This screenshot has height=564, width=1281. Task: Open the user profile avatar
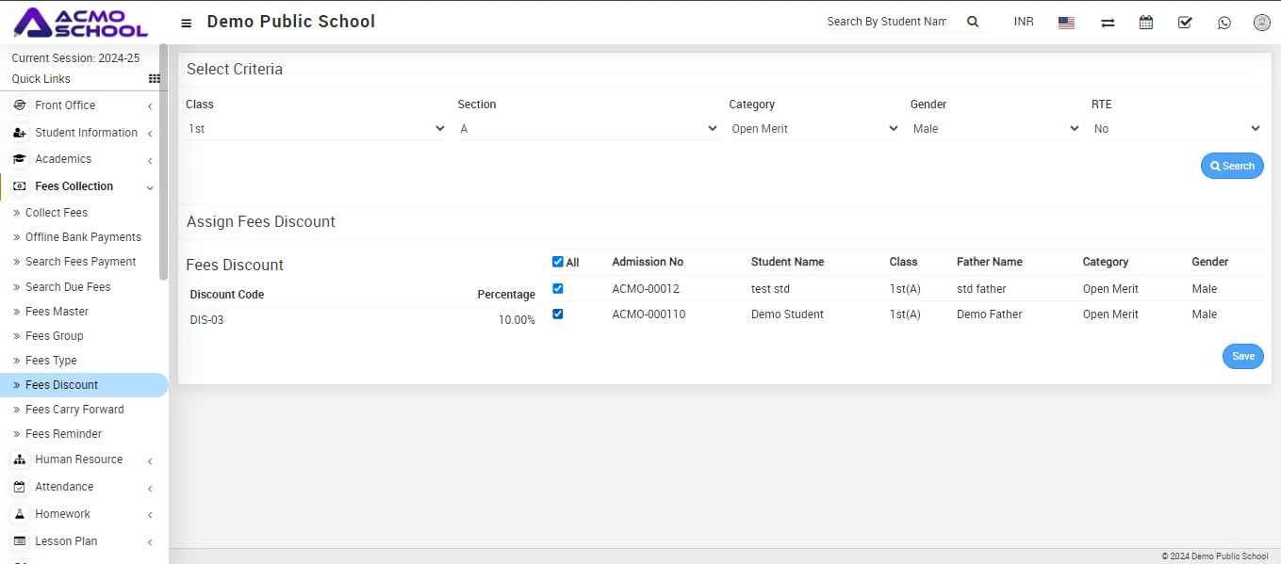tap(1262, 23)
